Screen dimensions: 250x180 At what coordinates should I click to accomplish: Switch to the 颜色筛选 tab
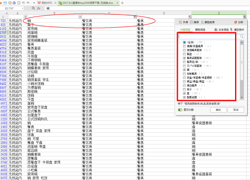pos(201,30)
